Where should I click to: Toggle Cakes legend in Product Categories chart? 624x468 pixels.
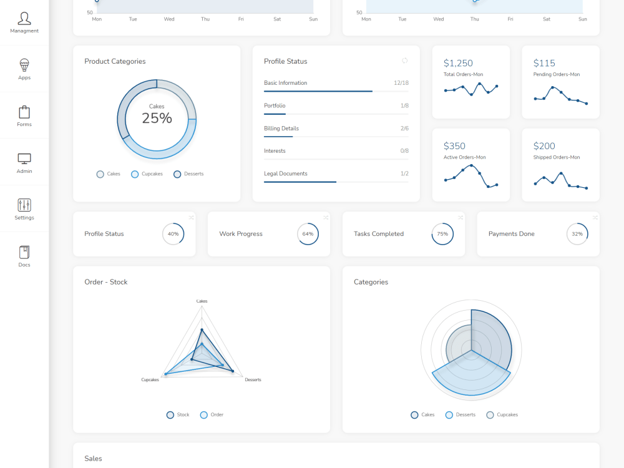[108, 174]
